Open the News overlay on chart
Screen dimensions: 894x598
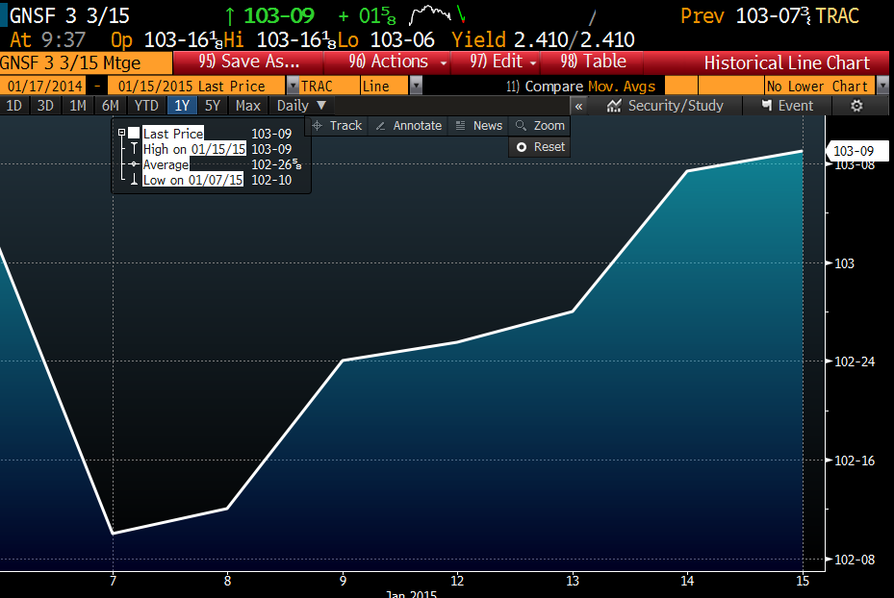477,126
